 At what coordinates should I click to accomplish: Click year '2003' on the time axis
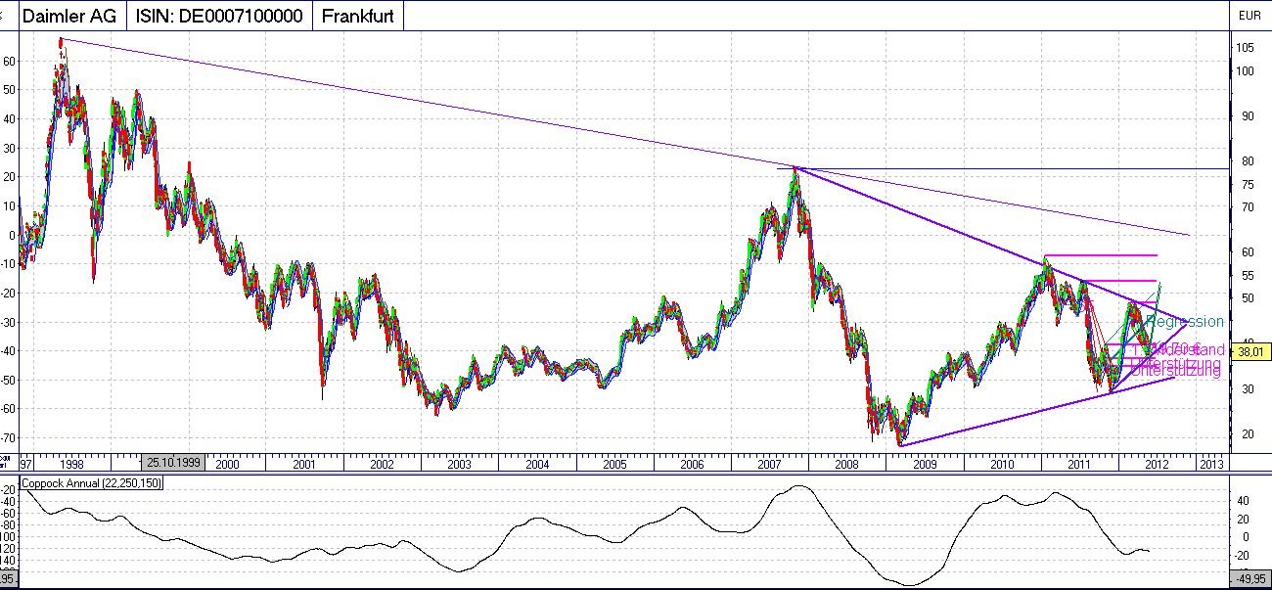click(x=459, y=464)
